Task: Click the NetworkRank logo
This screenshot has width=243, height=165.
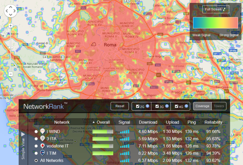Action: [x=45, y=106]
